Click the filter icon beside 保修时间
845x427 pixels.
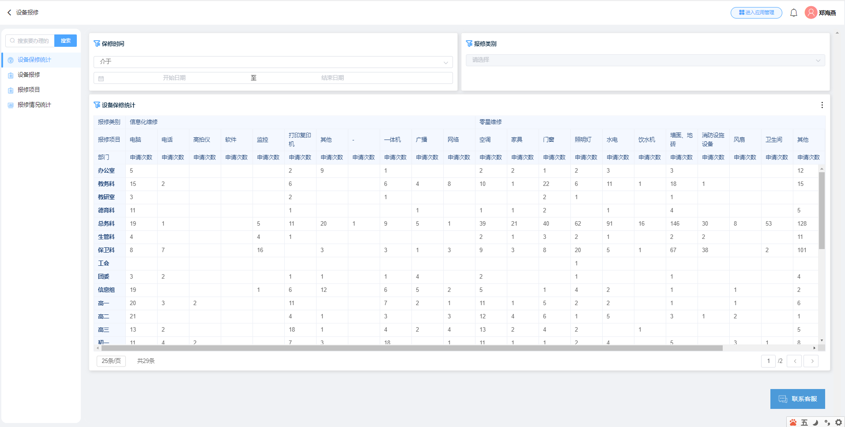pos(97,44)
